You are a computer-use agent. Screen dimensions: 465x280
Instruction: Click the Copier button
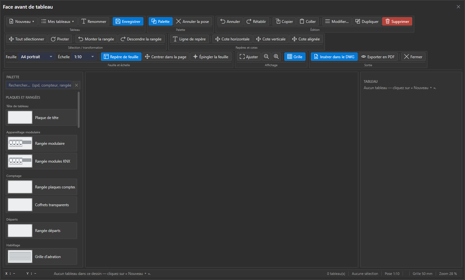(x=284, y=21)
